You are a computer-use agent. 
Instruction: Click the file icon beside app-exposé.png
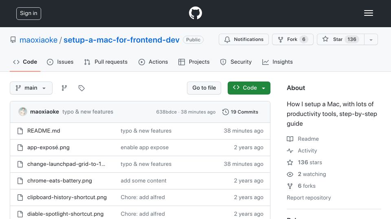(x=20, y=148)
